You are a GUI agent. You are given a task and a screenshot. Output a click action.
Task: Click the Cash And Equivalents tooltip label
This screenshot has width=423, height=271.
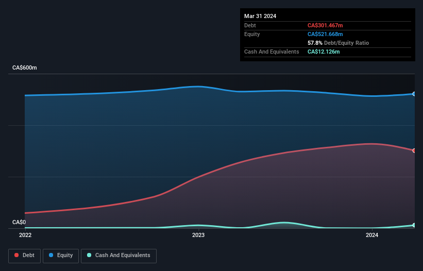pyautogui.click(x=272, y=52)
